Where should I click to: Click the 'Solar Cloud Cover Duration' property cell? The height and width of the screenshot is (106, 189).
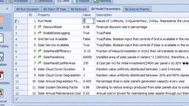tap(59, 69)
